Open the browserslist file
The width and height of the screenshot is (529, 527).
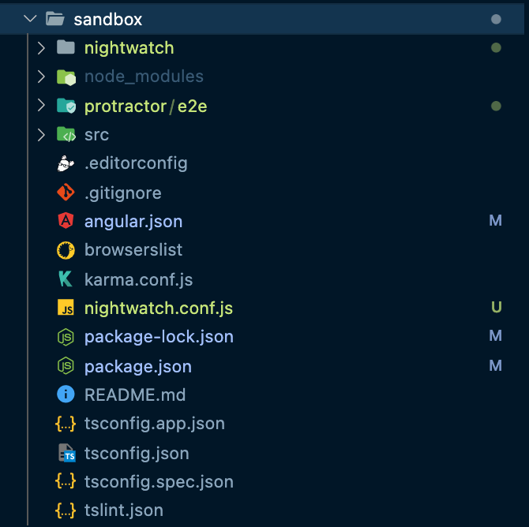coord(133,250)
